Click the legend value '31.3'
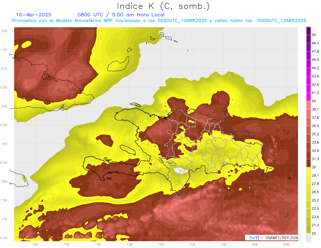The image size is (321, 248). click(x=315, y=159)
